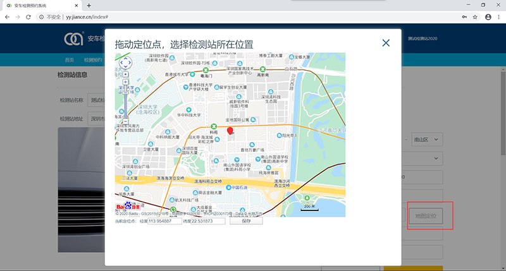The width and height of the screenshot is (506, 271).
Task: Pan the map down with the compass arrow
Action: [x=125, y=66]
